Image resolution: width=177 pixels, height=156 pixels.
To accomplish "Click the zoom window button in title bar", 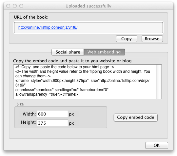I will 21,6.
